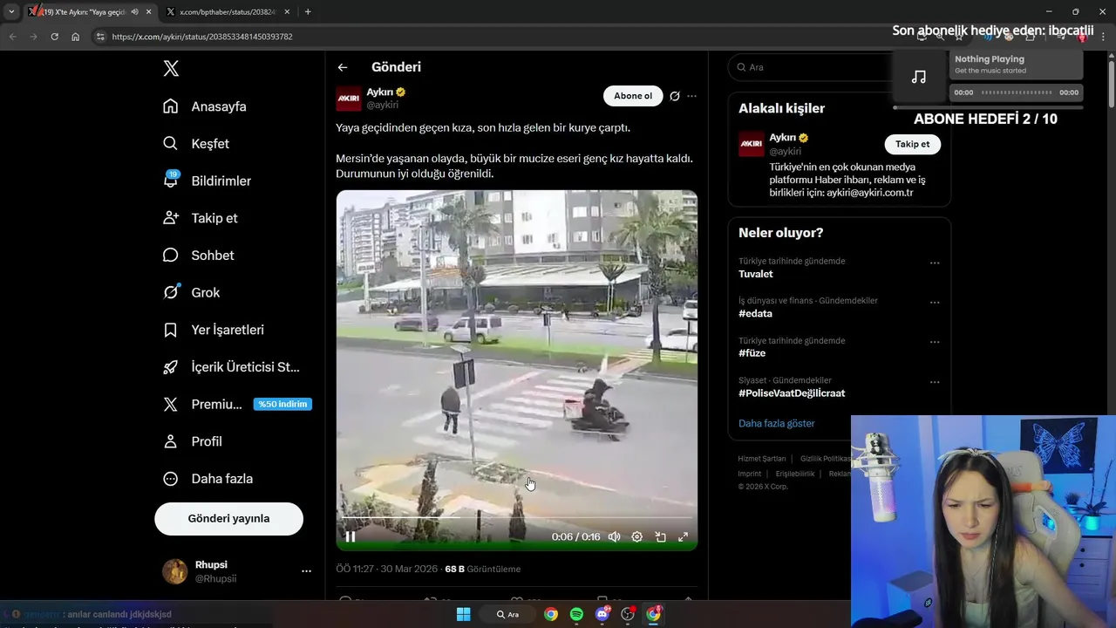
Task: Seek on the video progress bar
Action: point(517,518)
